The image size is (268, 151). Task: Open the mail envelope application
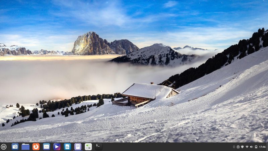coord(46,147)
